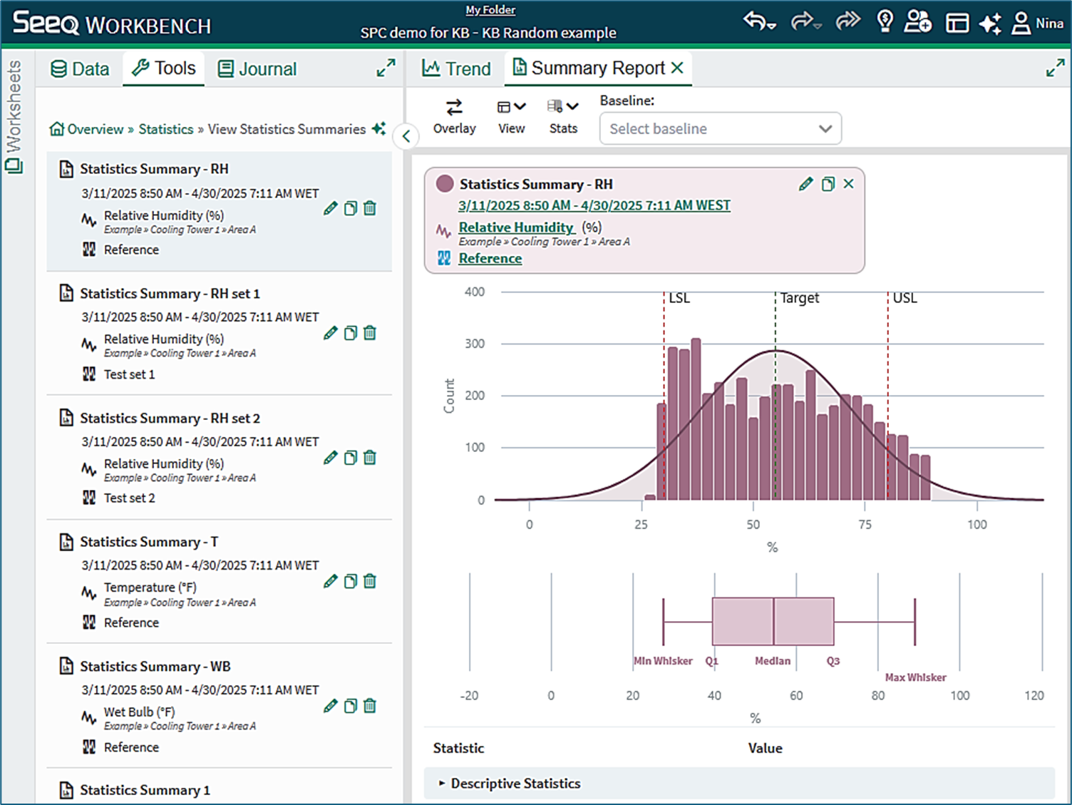Delete Statistics Summary - RH from list
This screenshot has width=1072, height=805.
pos(370,208)
